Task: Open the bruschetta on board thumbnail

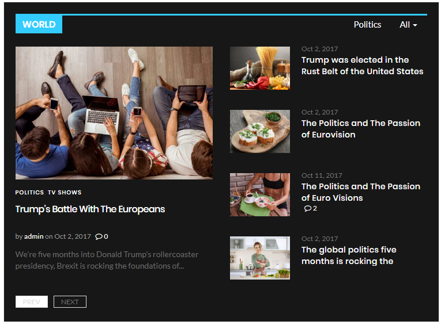Action: tap(260, 131)
